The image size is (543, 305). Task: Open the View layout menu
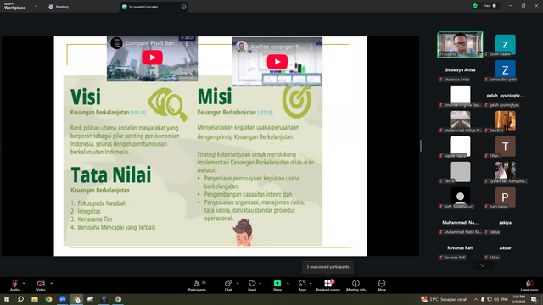click(x=490, y=6)
